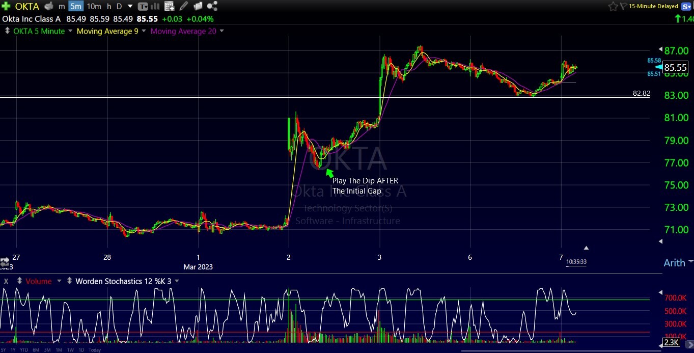Open the chart files folder icon
The width and height of the screenshot is (694, 353).
point(198,6)
